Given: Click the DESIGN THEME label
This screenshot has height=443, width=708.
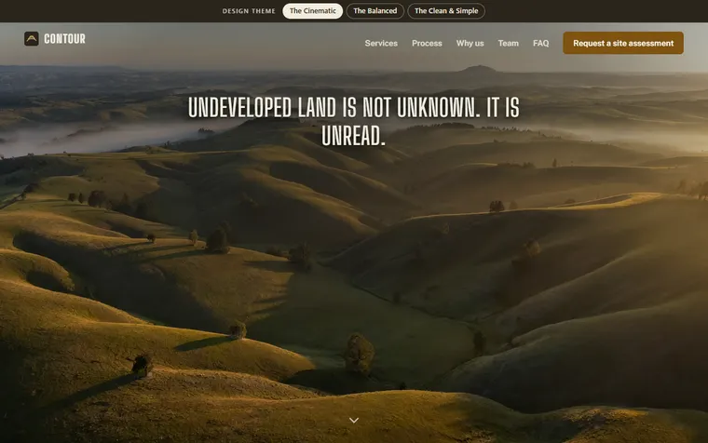Looking at the screenshot, I should point(249,11).
